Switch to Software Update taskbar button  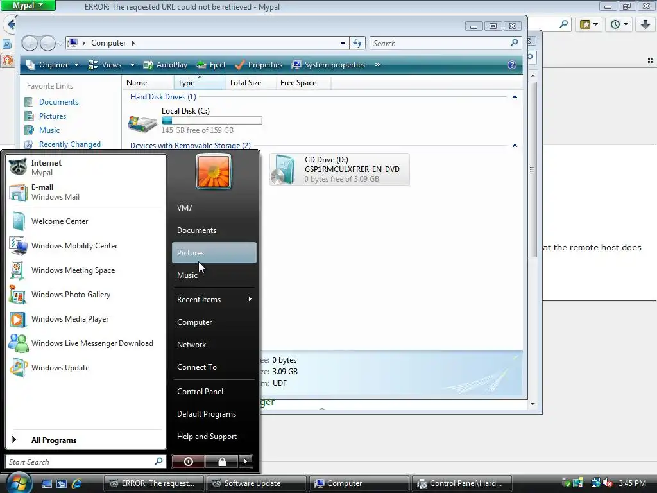pos(255,483)
